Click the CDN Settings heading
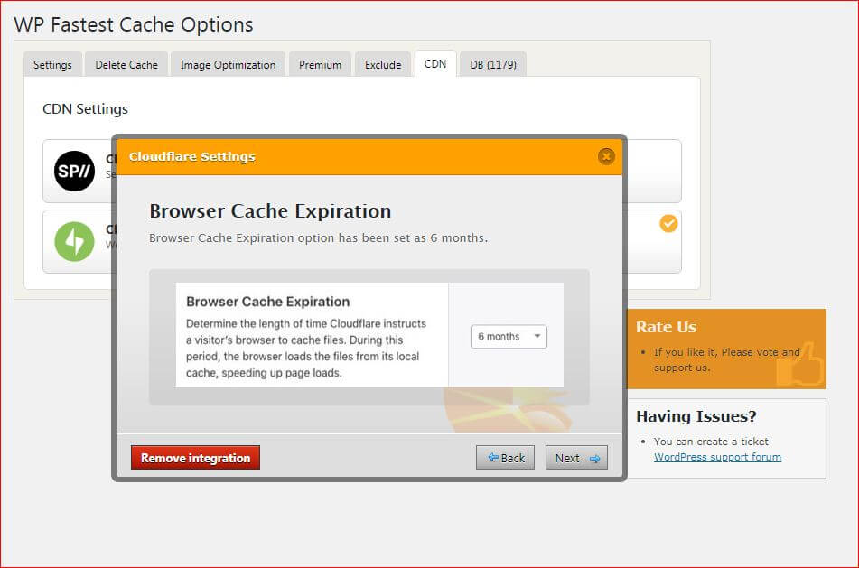 (86, 109)
